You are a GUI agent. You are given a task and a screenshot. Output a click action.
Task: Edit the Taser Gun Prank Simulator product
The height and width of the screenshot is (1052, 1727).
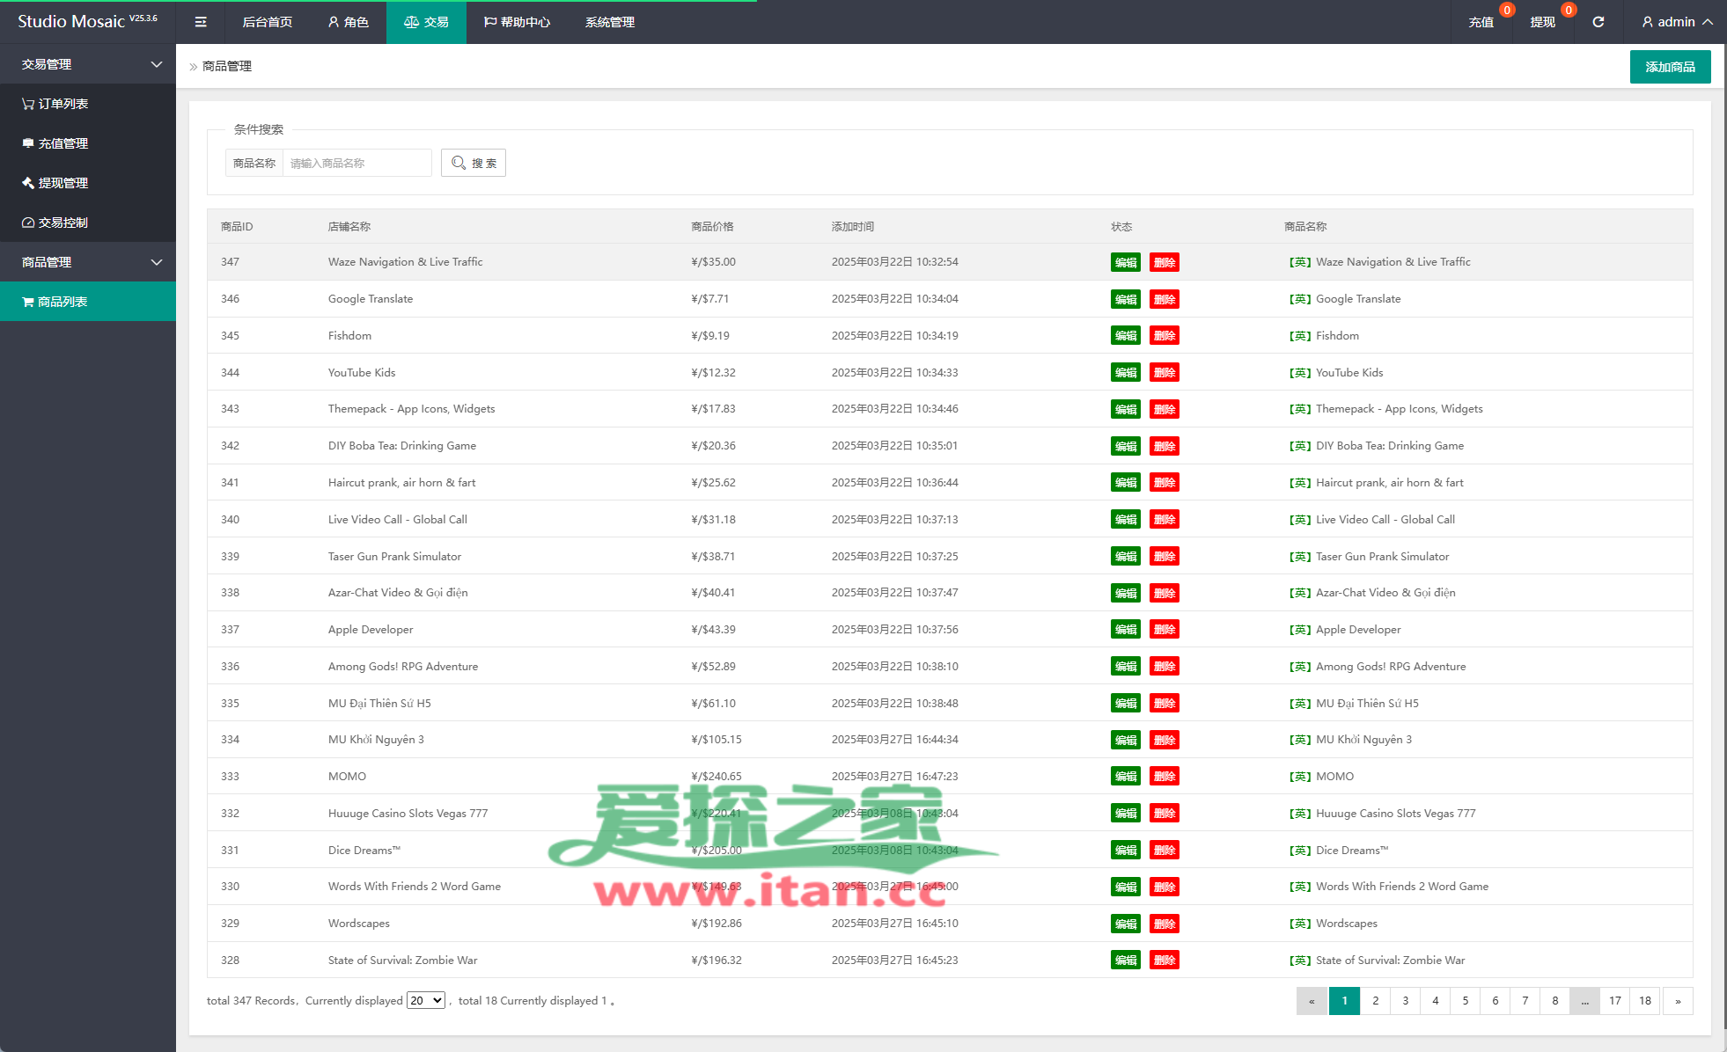tap(1126, 557)
